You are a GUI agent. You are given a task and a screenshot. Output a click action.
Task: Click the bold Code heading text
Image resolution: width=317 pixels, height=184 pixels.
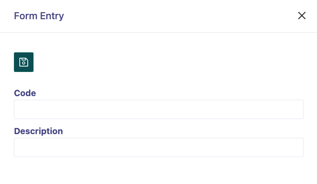click(25, 93)
